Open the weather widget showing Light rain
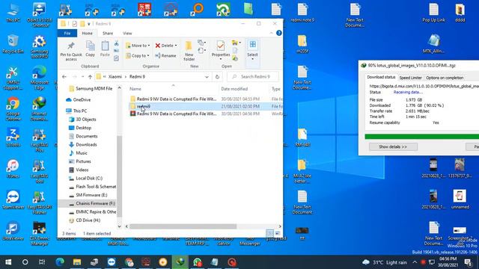 [x=384, y=262]
